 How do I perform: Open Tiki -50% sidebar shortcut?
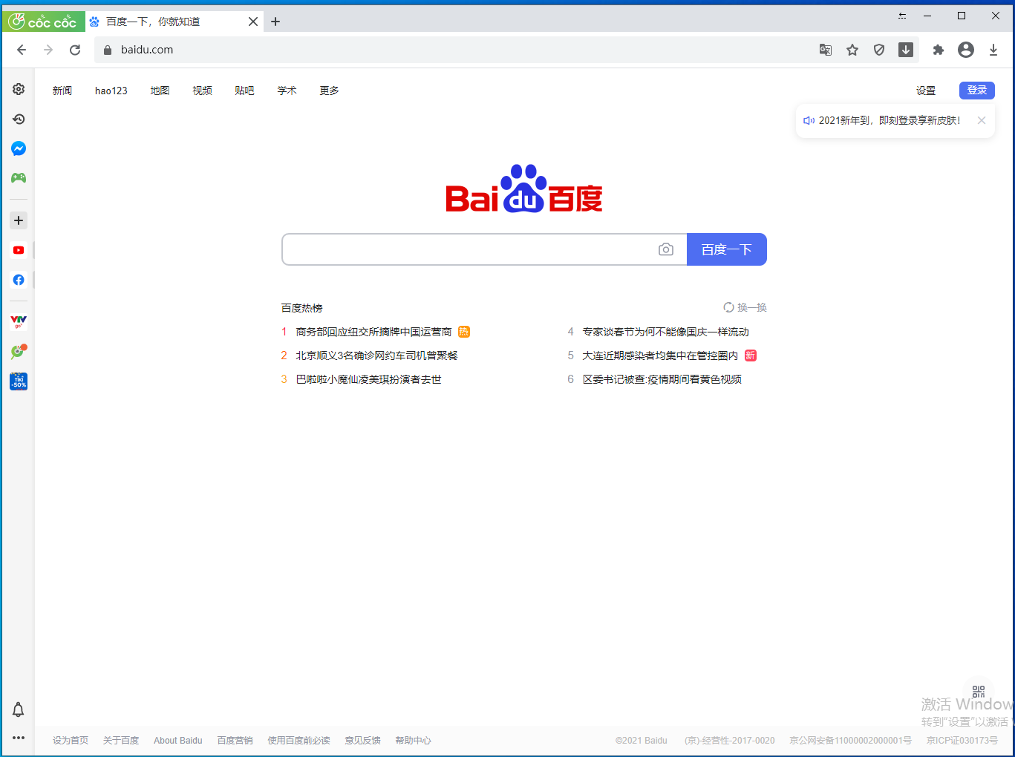[19, 381]
